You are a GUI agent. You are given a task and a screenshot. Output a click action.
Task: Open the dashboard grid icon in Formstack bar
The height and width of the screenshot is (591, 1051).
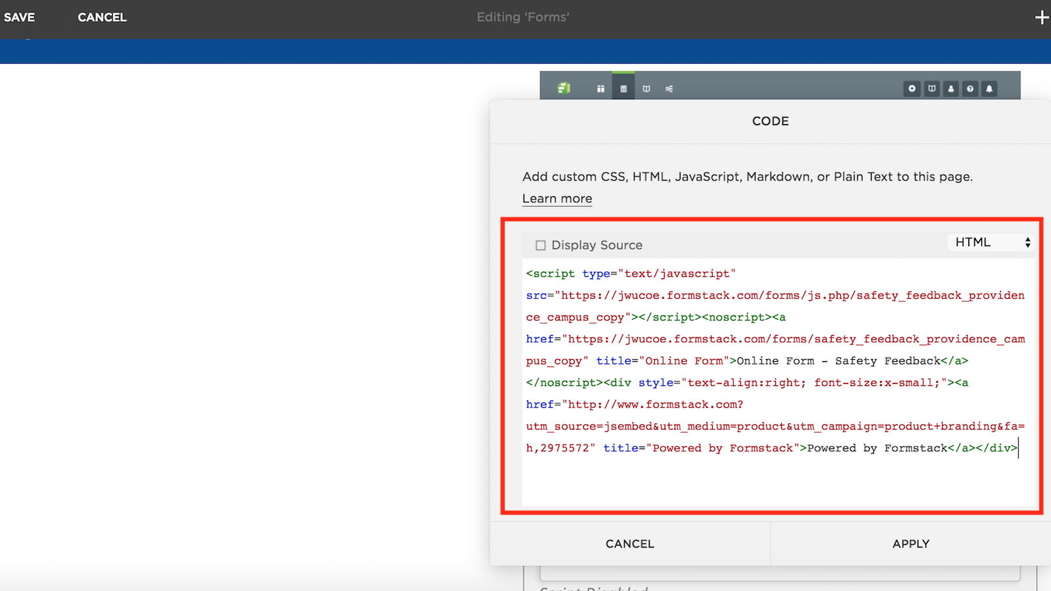point(600,89)
